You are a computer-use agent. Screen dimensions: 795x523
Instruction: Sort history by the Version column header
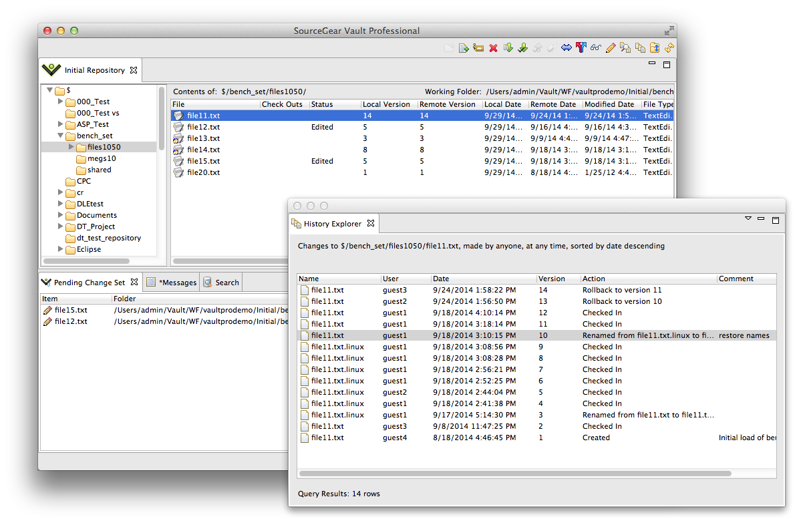tap(551, 279)
